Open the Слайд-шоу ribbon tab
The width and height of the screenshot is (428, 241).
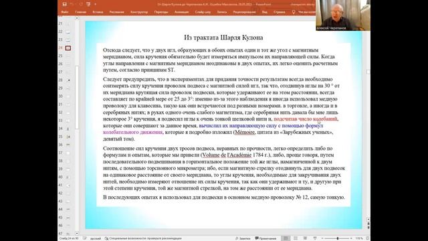pos(203,12)
